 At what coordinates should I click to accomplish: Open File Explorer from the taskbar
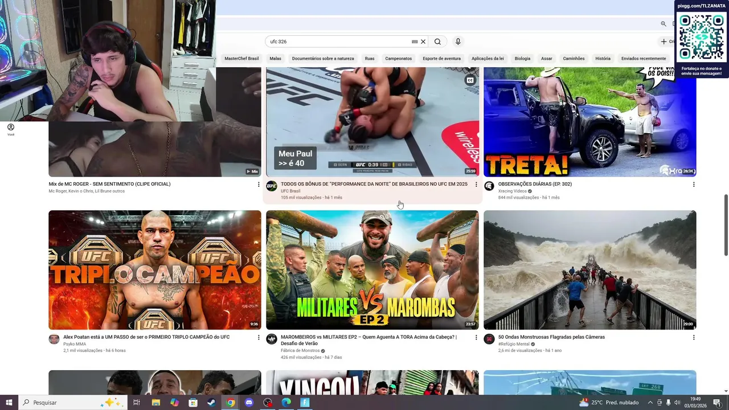pyautogui.click(x=155, y=403)
